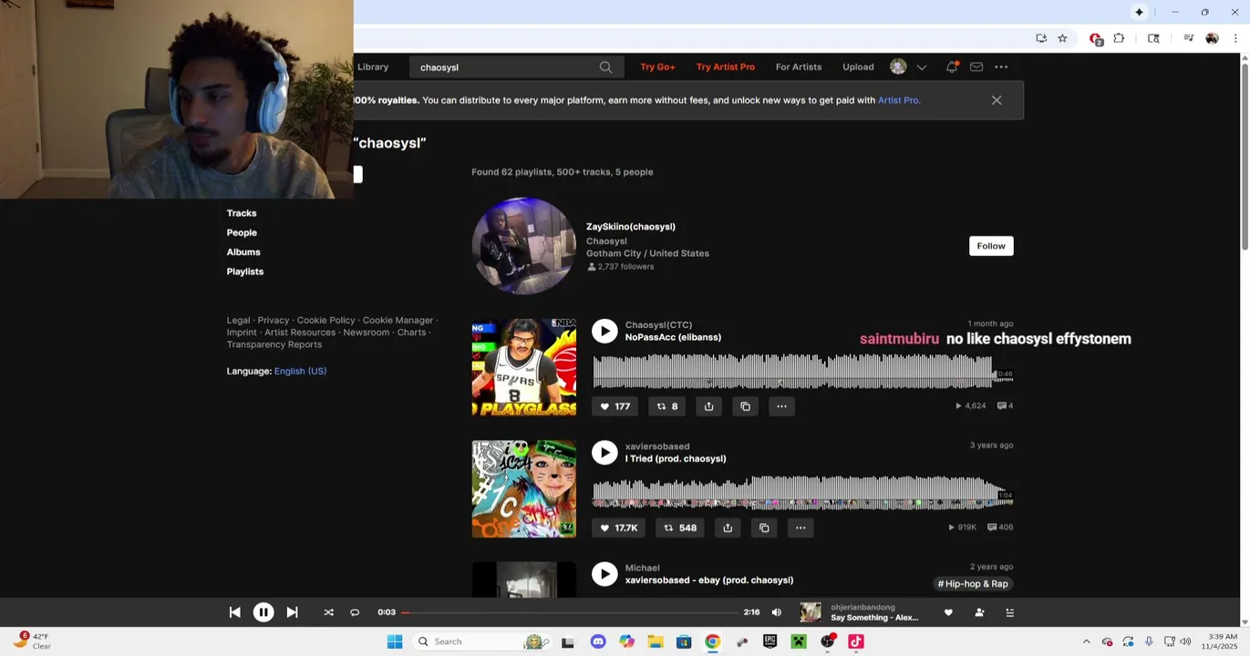Open the messages envelope icon

click(x=976, y=67)
